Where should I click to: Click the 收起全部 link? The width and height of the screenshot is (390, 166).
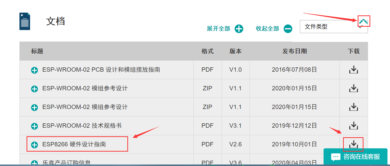[x=267, y=29]
